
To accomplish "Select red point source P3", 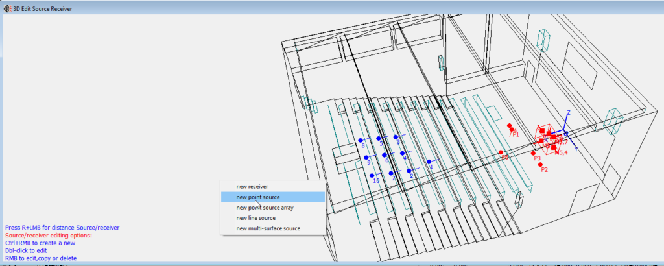I will (x=533, y=153).
